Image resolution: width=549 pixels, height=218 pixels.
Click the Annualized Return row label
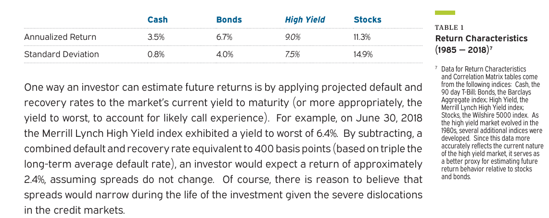[x=60, y=37]
